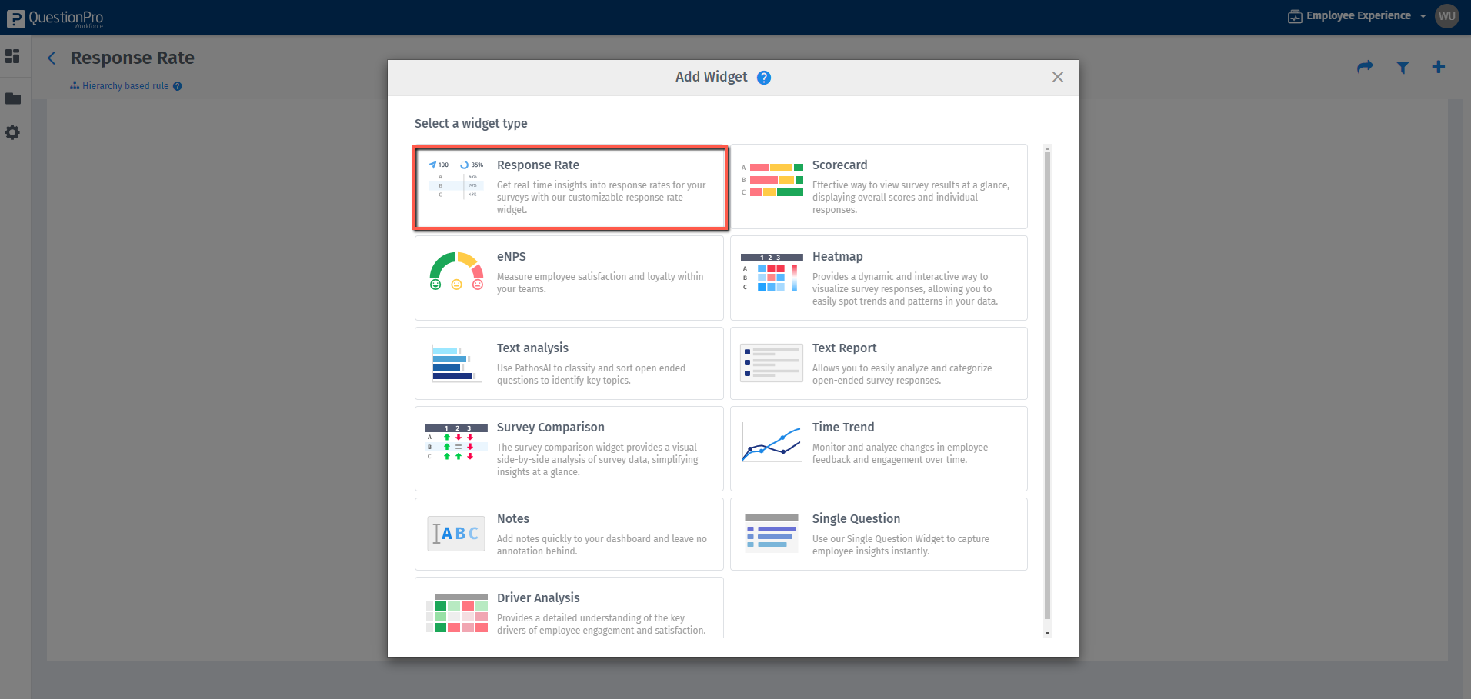The width and height of the screenshot is (1471, 699).
Task: Click Single Question description 'capture employee insights instantly'
Action: [x=901, y=545]
